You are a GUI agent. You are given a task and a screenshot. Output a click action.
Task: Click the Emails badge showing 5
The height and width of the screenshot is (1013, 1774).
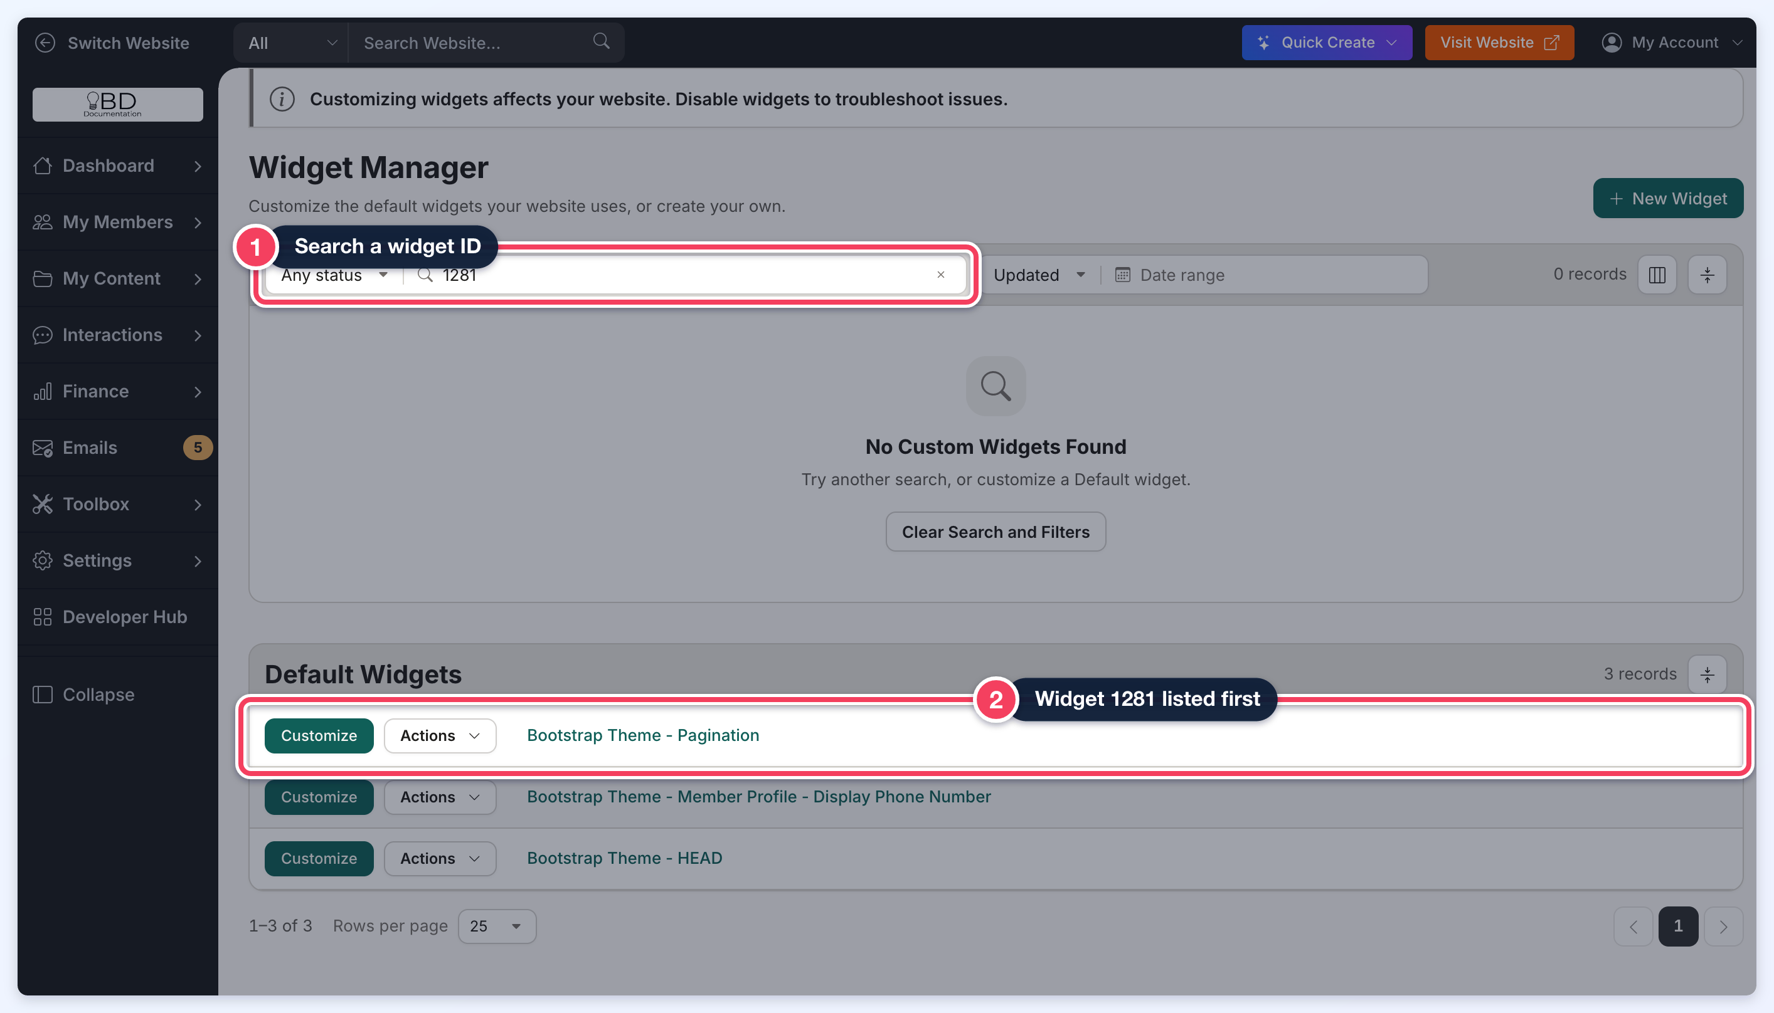198,448
